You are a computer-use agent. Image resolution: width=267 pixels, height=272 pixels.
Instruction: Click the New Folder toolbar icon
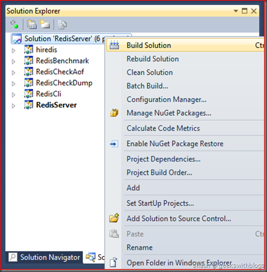[x=45, y=25]
